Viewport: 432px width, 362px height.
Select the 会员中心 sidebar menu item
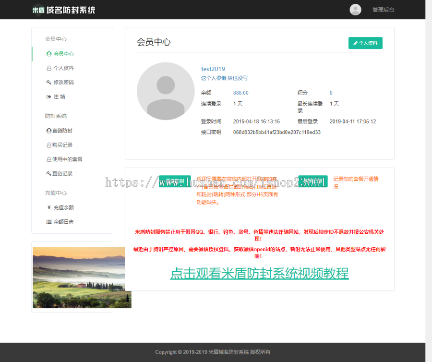(72, 54)
